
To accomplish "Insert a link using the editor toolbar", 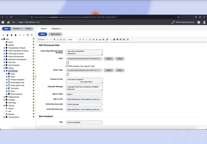I will 107,40.
